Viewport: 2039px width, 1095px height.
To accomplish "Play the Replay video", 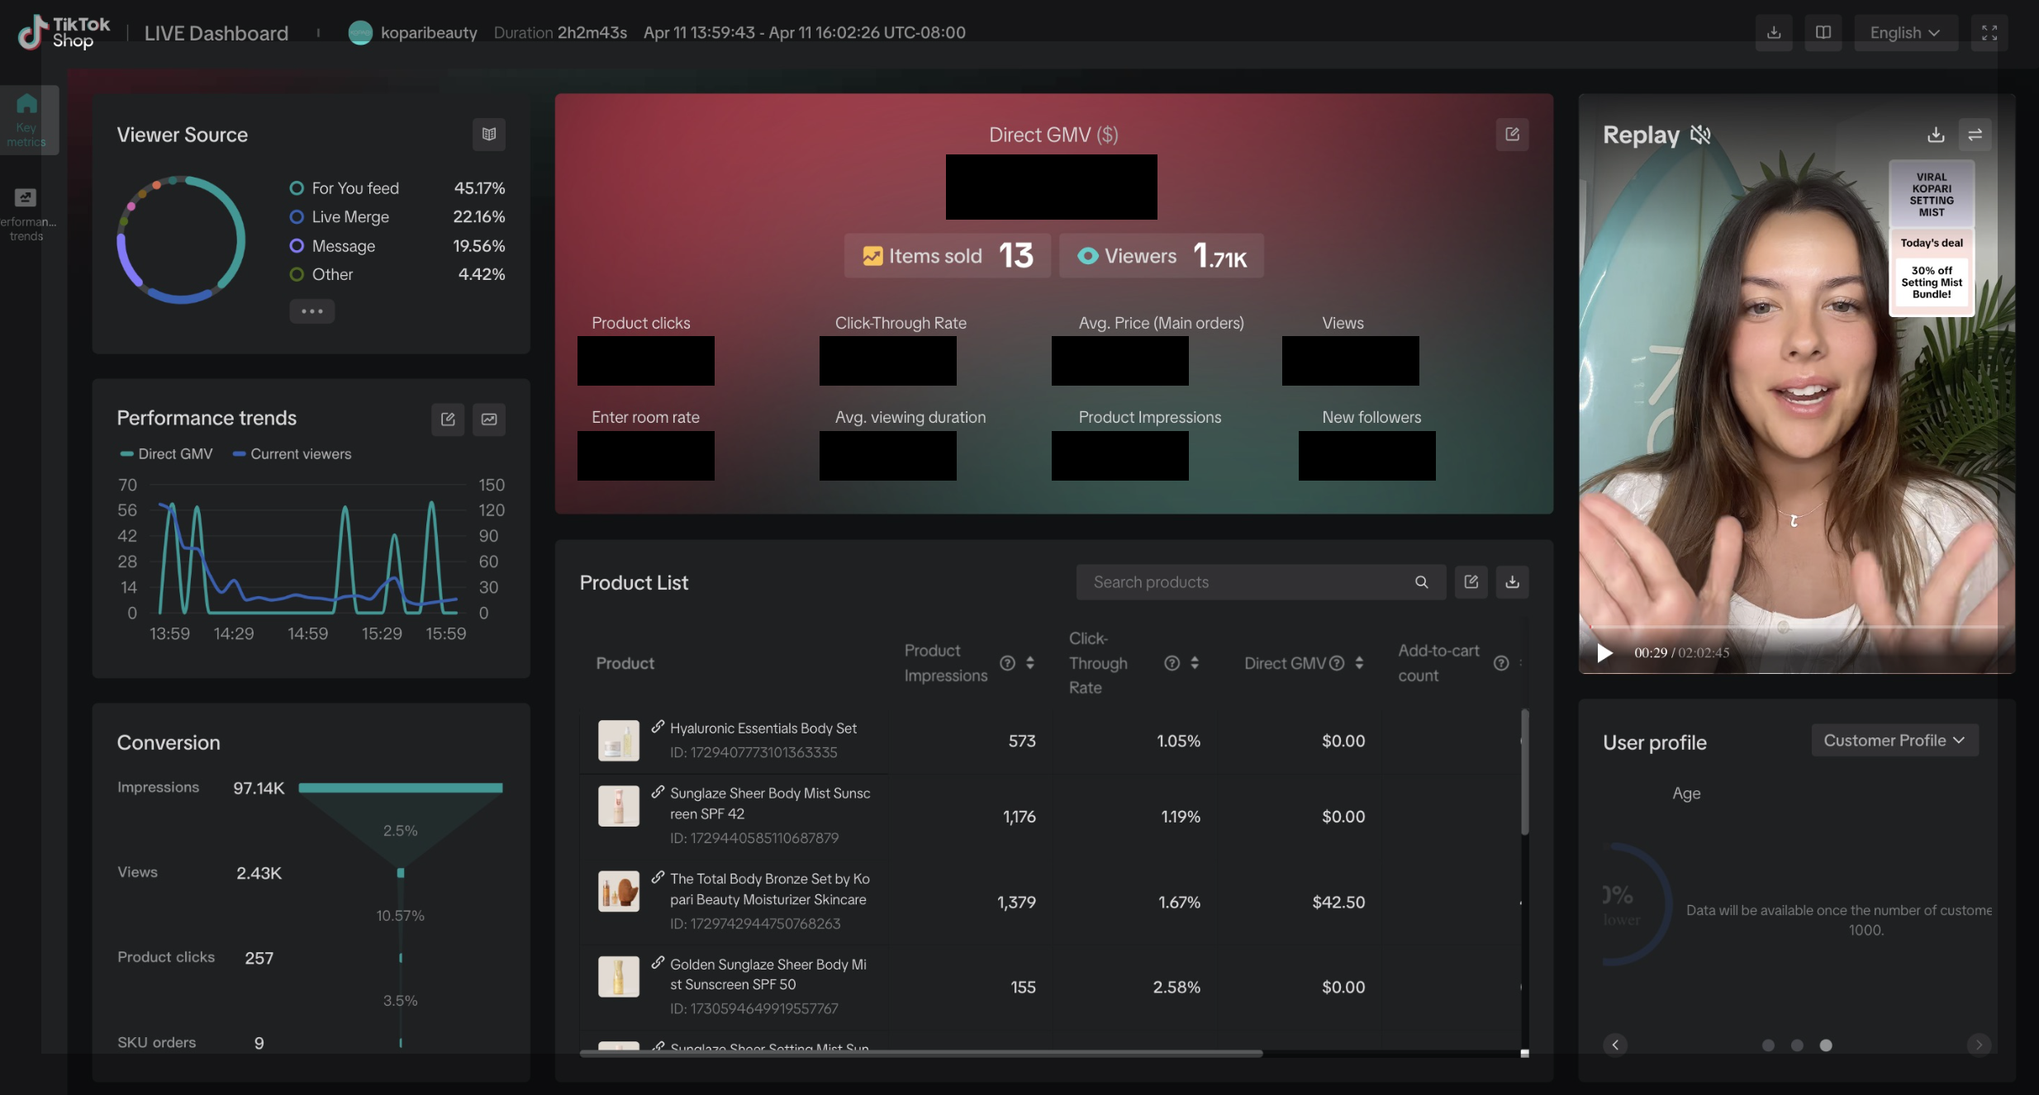I will [x=1604, y=653].
